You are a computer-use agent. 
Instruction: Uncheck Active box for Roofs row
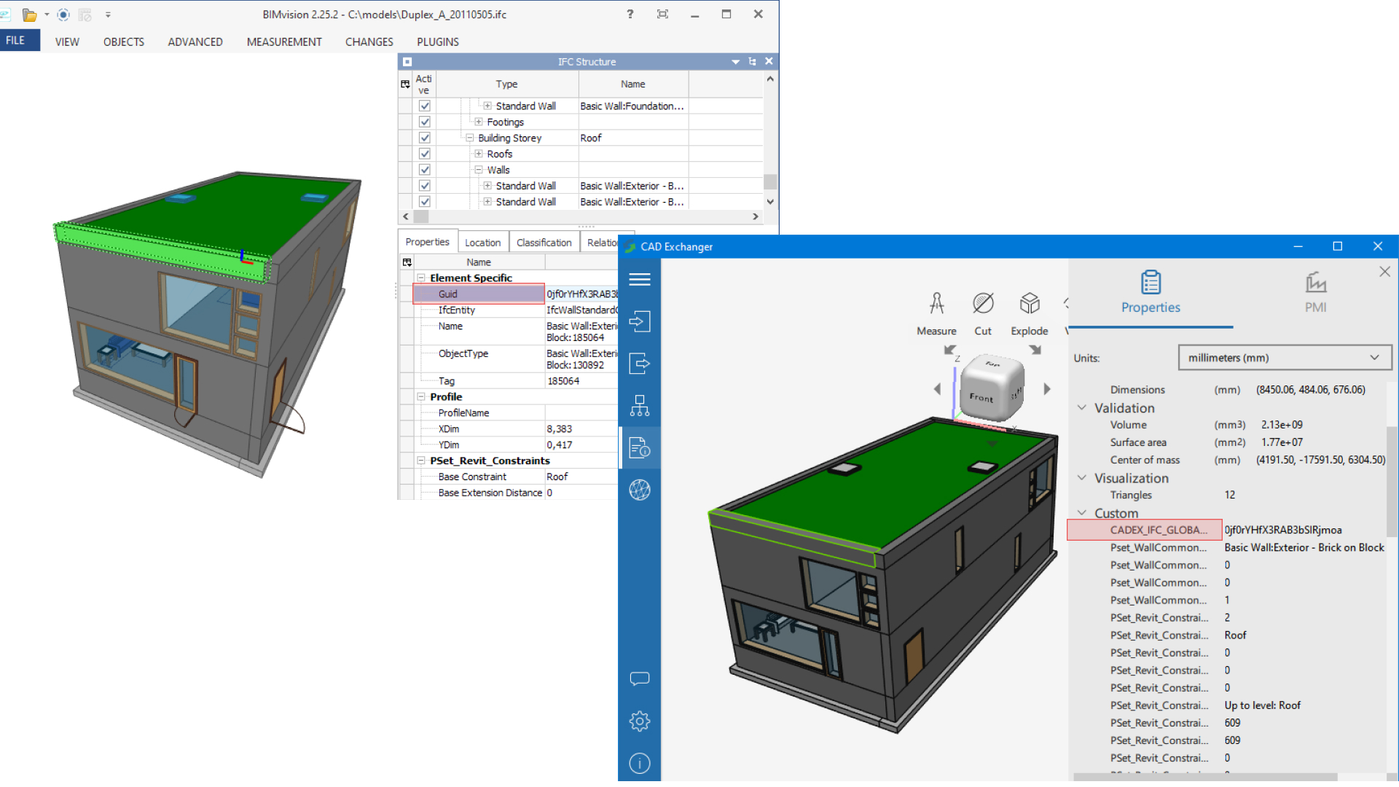[425, 154]
